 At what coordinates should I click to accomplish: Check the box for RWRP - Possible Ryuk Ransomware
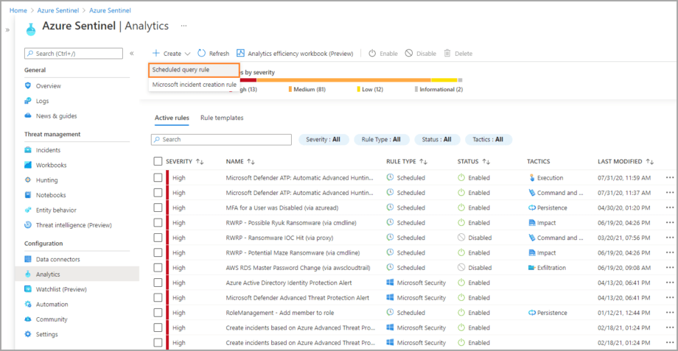(158, 223)
